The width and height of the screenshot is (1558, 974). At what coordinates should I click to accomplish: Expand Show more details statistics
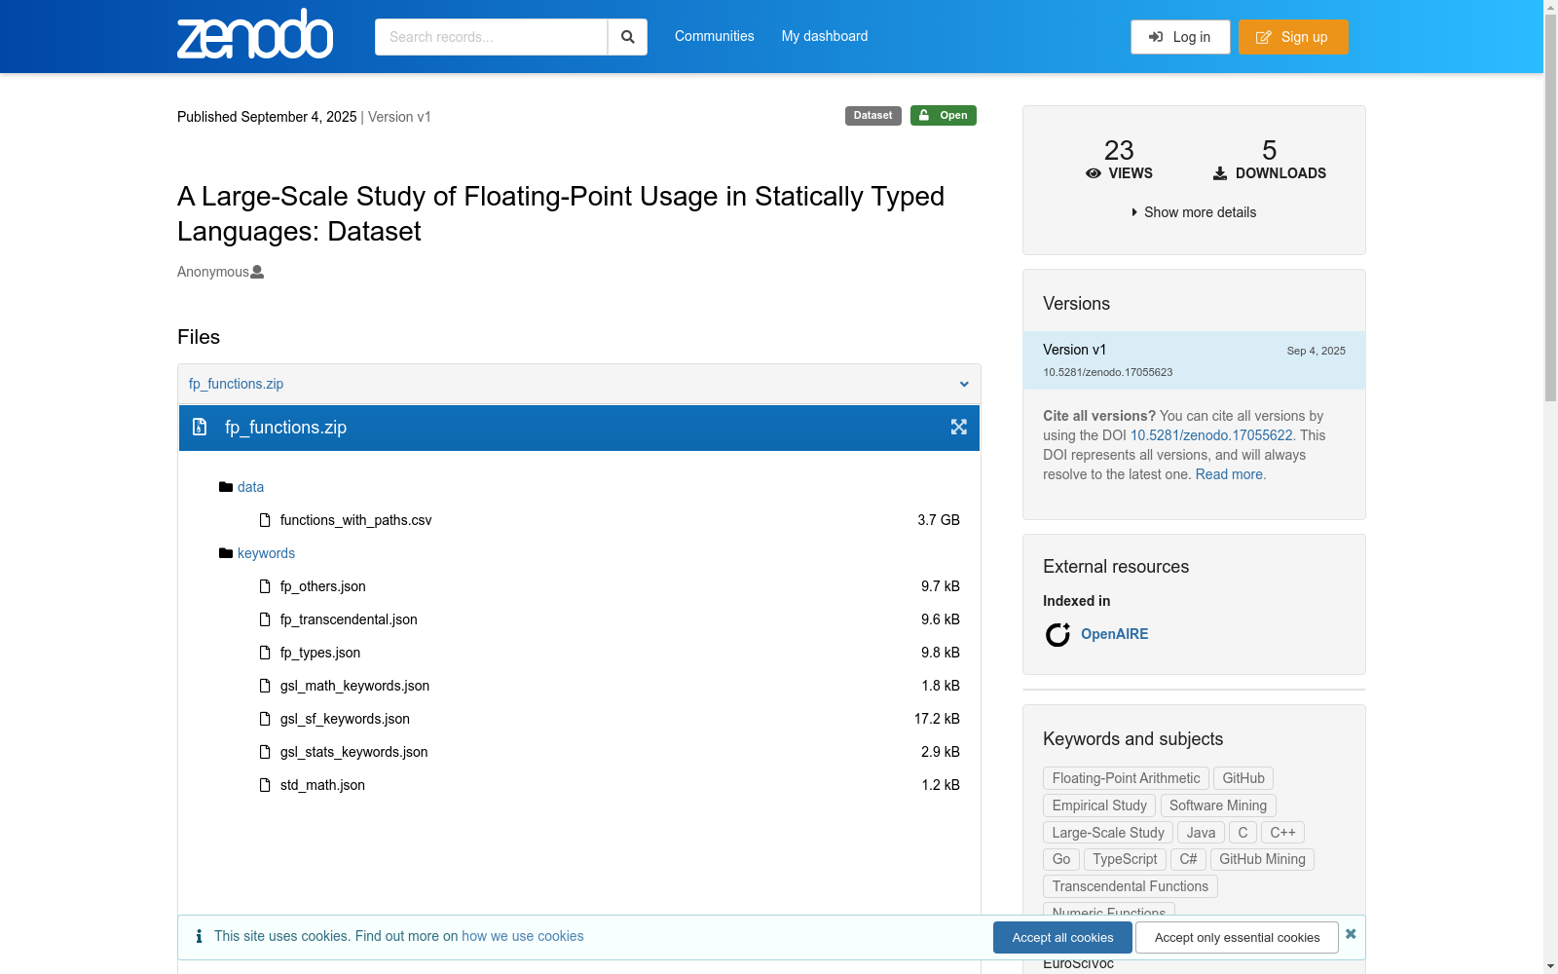point(1194,212)
